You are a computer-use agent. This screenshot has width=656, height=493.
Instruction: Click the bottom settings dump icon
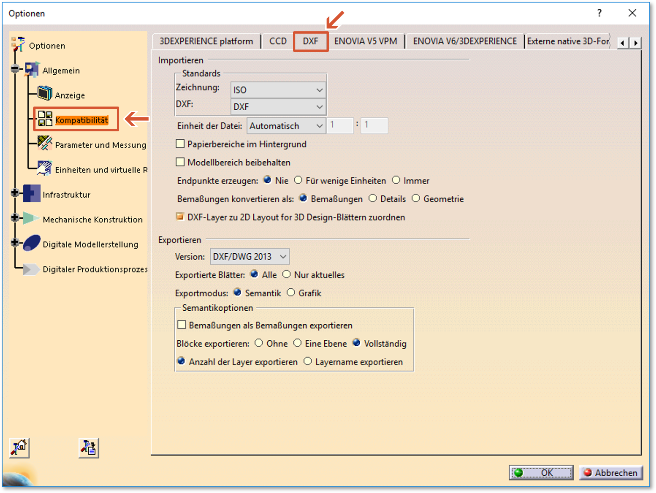pyautogui.click(x=88, y=448)
